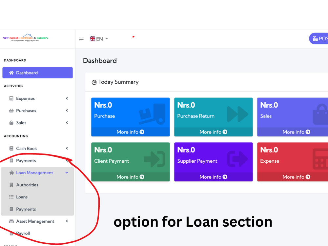
Task: Click the Cash Book icon
Action: [x=11, y=148]
